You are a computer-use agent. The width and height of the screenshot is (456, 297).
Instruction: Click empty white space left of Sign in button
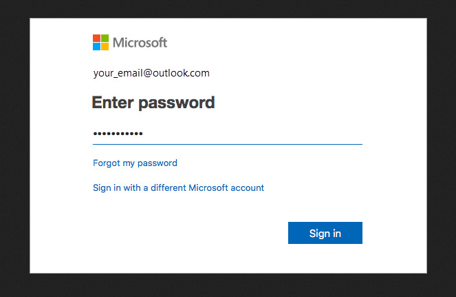coord(189,233)
